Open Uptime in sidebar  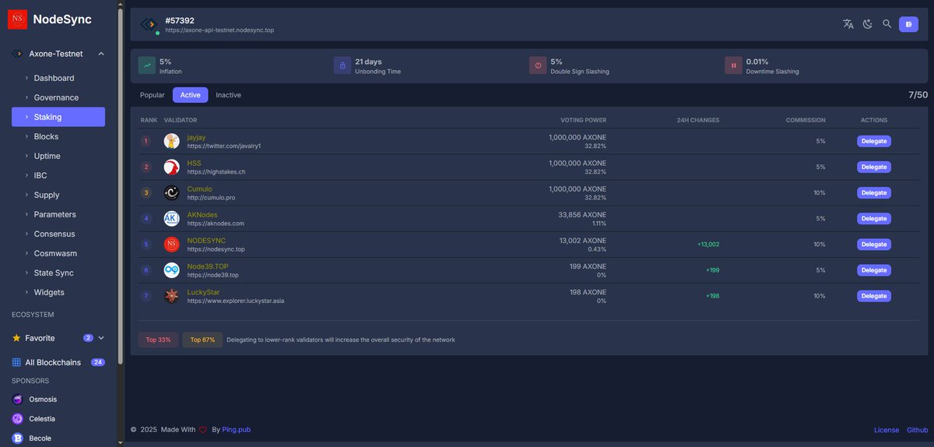point(58,156)
